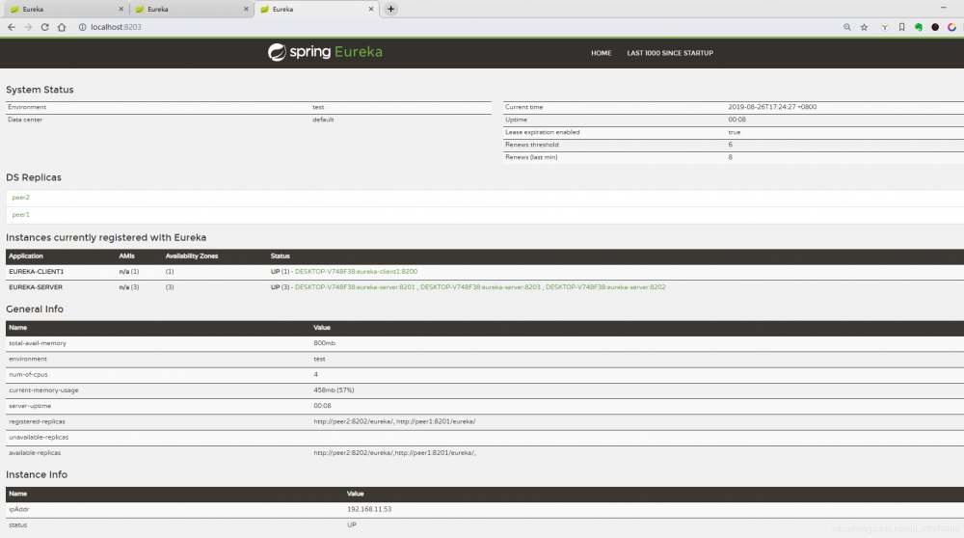Switch to the middle Eureka tab
This screenshot has width=964, height=538.
(191, 10)
